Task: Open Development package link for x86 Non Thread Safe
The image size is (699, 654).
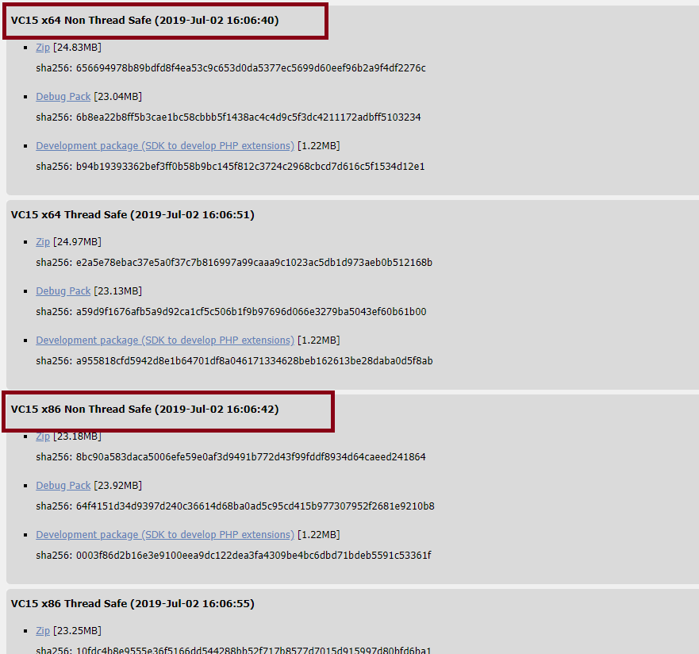Action: pos(165,534)
